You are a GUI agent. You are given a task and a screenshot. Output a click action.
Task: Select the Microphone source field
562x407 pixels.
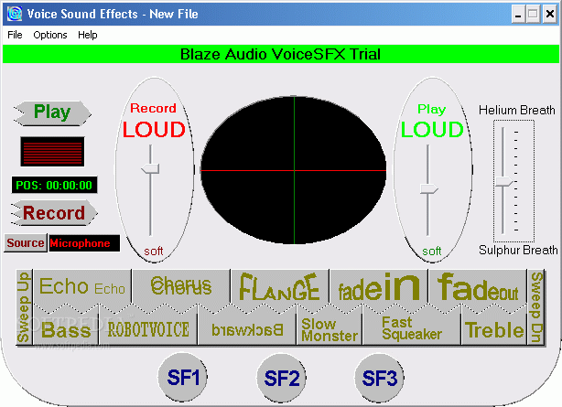coord(84,243)
